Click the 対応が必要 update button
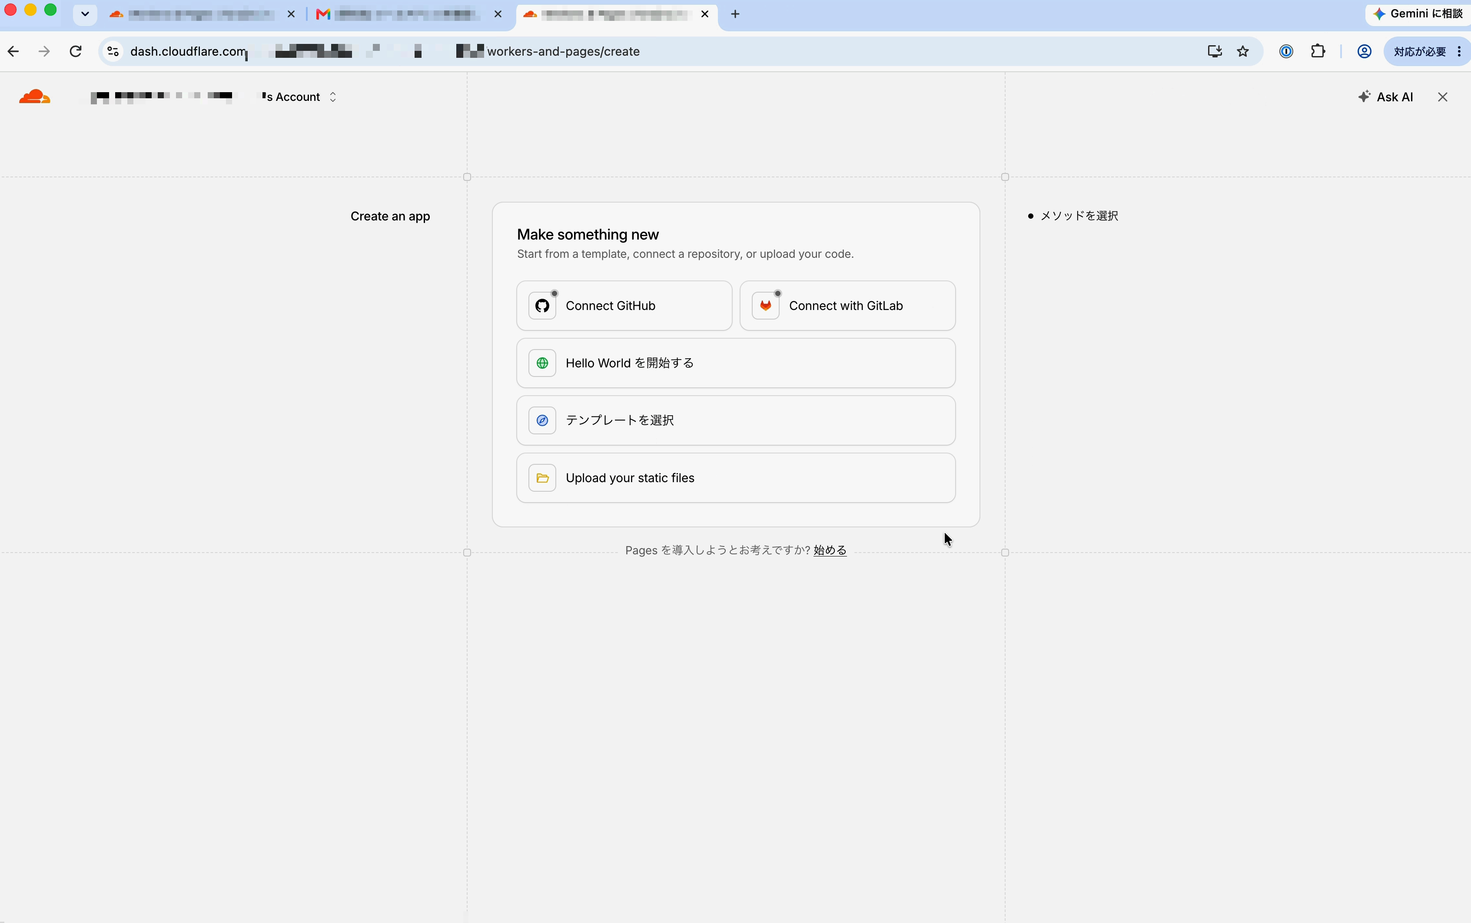Viewport: 1471px width, 923px height. point(1420,51)
